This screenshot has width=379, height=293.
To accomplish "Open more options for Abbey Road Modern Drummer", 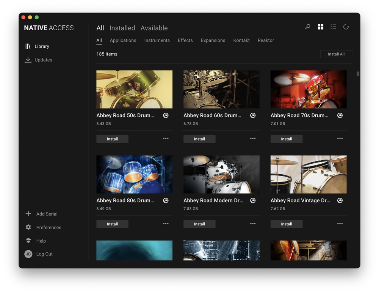I will (253, 223).
